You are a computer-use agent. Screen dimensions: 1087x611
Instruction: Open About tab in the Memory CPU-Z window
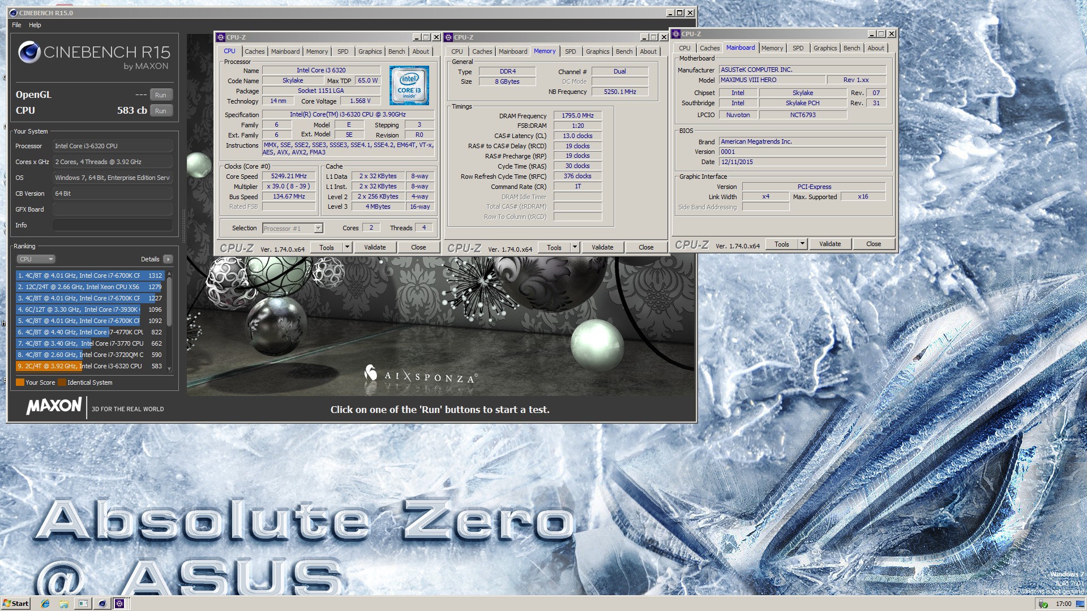[648, 51]
